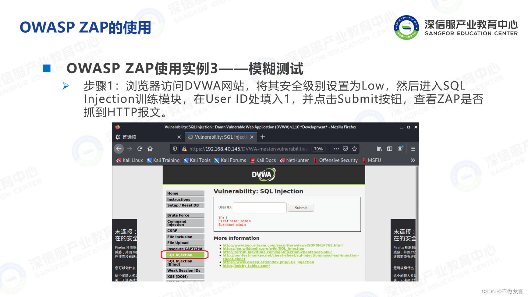The image size is (528, 297).
Task: Click the User ID input field
Action: point(260,208)
